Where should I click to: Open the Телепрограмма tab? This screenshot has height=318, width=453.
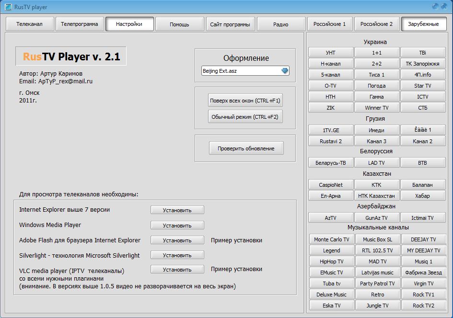(x=80, y=24)
